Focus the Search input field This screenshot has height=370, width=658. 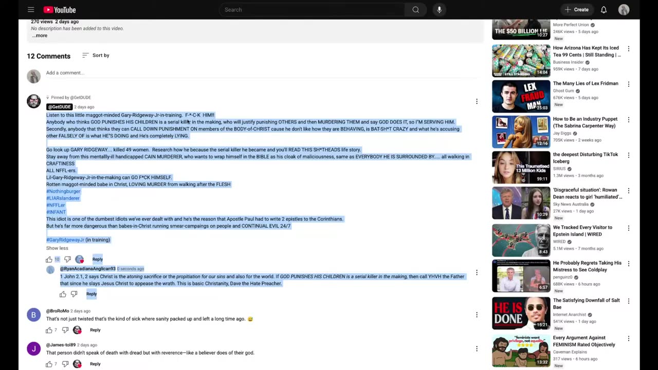coord(312,10)
